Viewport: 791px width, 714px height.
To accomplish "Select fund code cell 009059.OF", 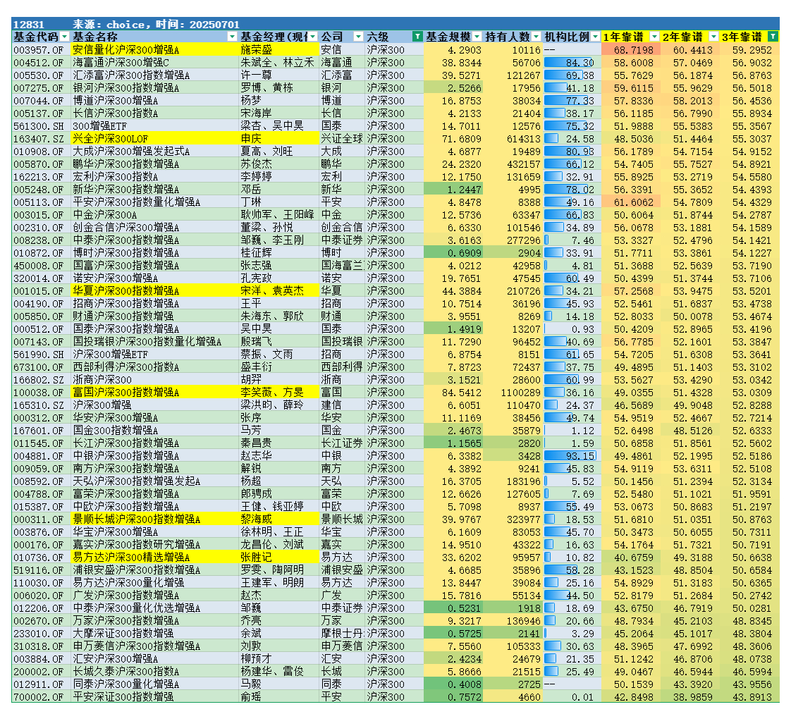I will coord(41,469).
